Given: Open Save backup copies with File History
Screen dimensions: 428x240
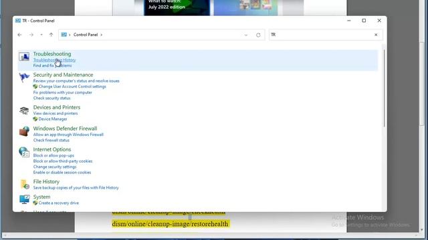Looking at the screenshot, I should pyautogui.click(x=76, y=188).
